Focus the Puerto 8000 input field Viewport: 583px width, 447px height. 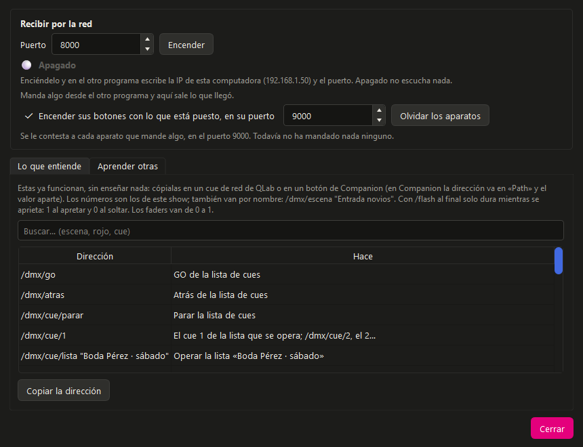96,45
